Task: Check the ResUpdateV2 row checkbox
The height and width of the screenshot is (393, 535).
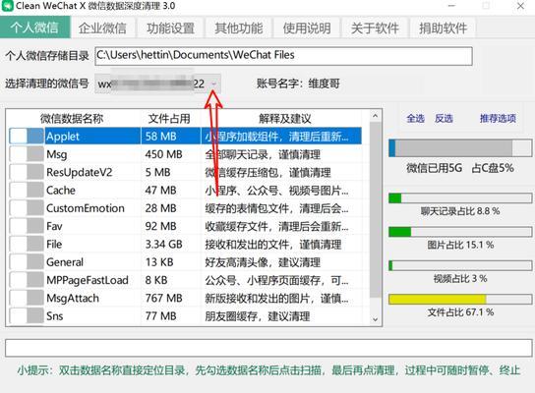Action: click(x=18, y=172)
